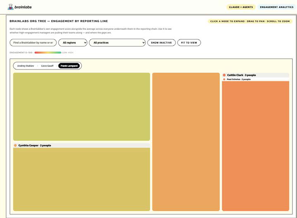Click the brainlabs wordmark text
The width and height of the screenshot is (297, 218).
(x=23, y=7)
